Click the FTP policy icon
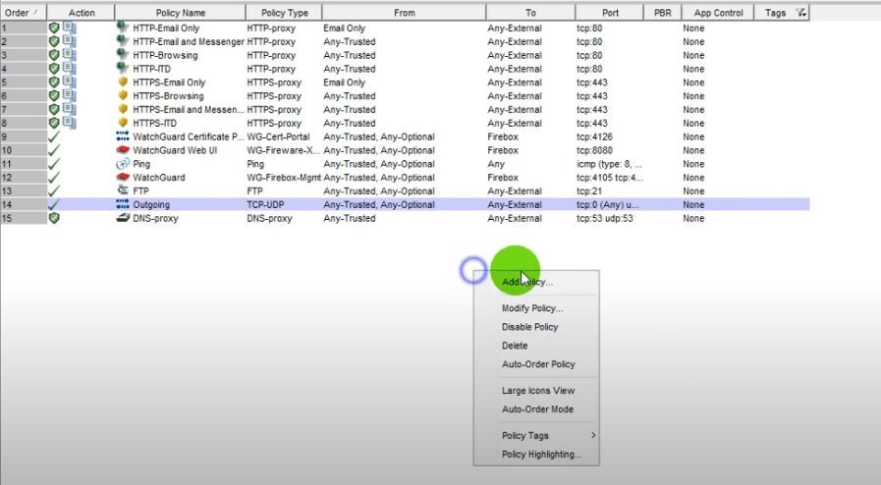Screen dimensions: 881x485 pos(123,190)
